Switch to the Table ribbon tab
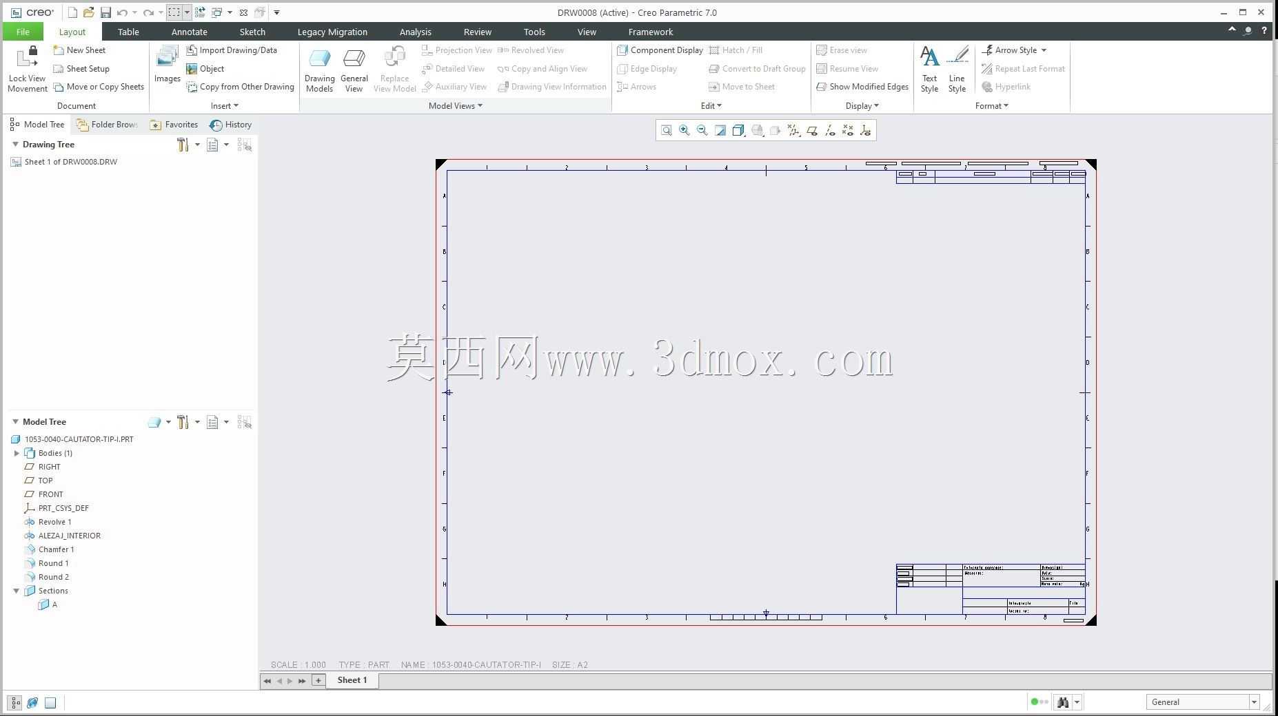1278x716 pixels. tap(128, 32)
